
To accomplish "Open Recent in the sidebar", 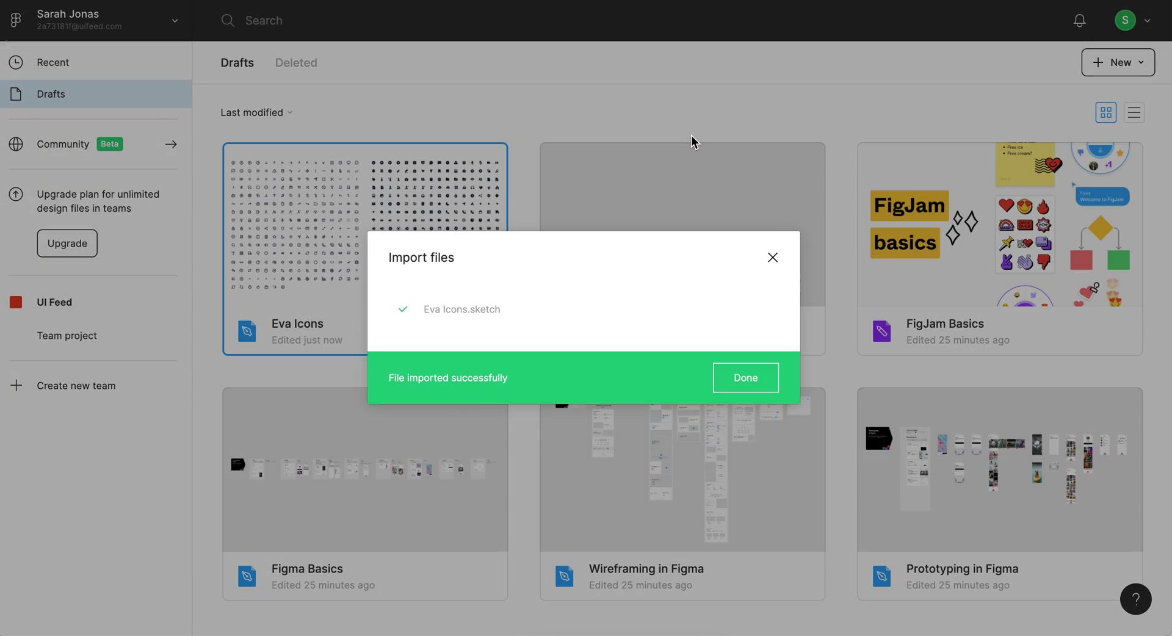I will 96,62.
